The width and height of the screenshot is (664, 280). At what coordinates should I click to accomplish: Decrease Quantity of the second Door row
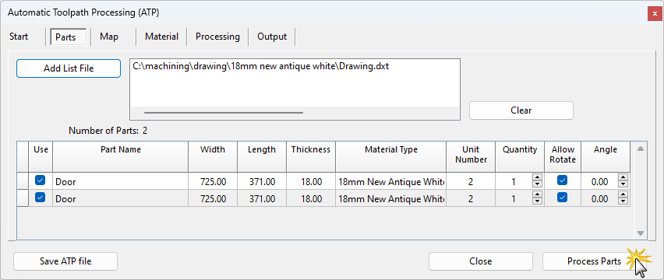click(538, 201)
